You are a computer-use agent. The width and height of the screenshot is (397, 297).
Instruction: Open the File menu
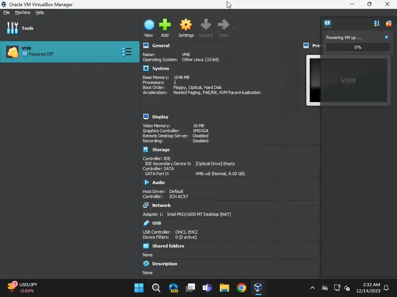point(7,12)
